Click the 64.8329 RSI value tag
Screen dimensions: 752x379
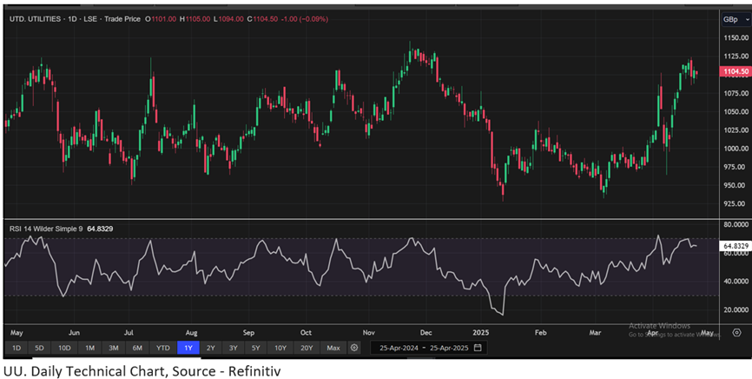point(736,246)
